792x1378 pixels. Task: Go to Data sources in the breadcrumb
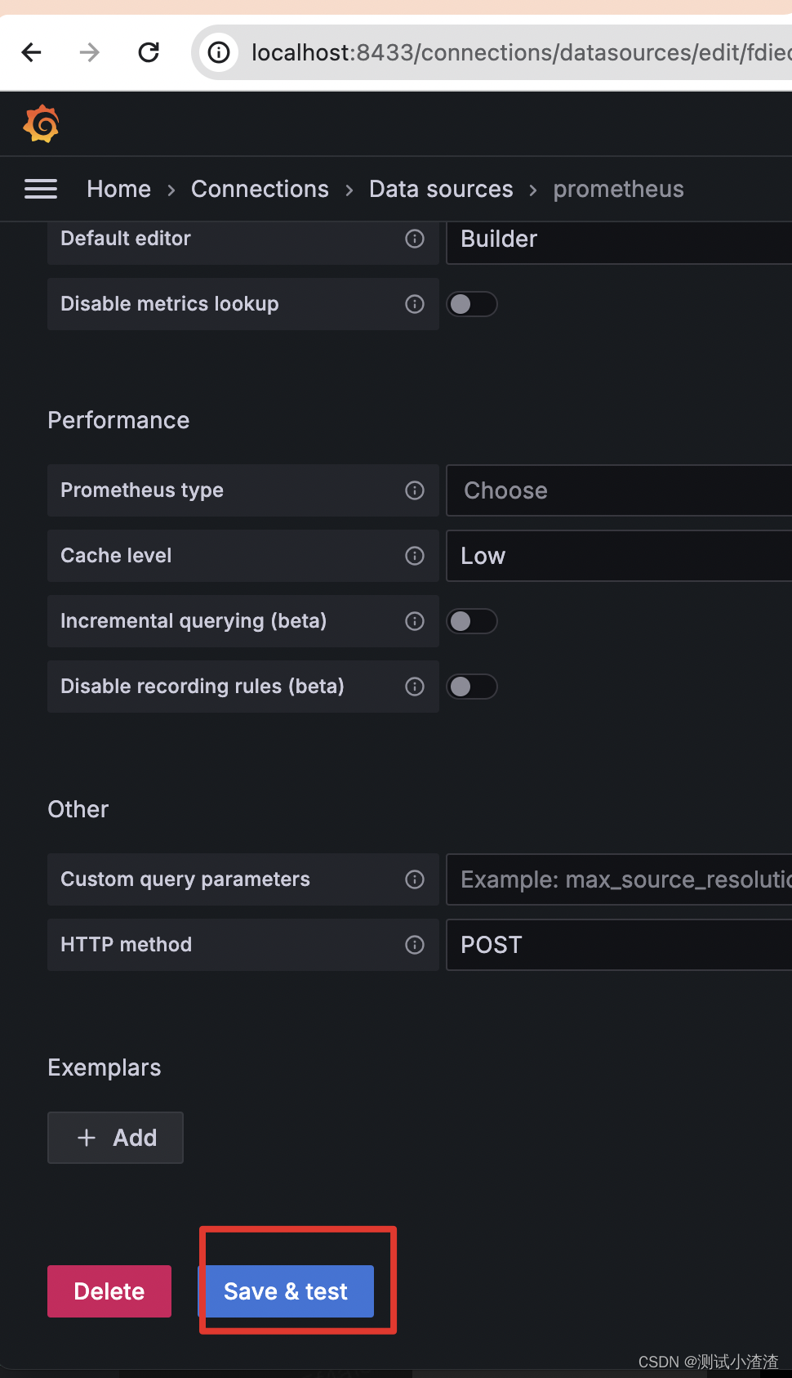click(441, 190)
